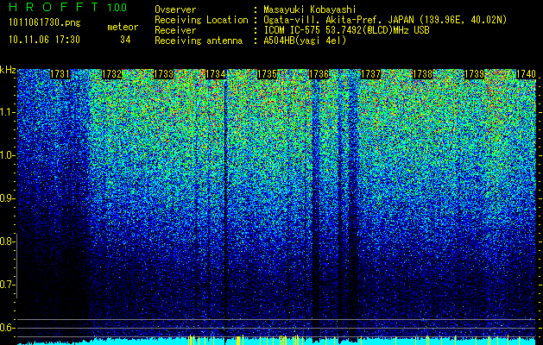Click the 1737 time marker label
This screenshot has height=345, width=543.
coord(370,74)
